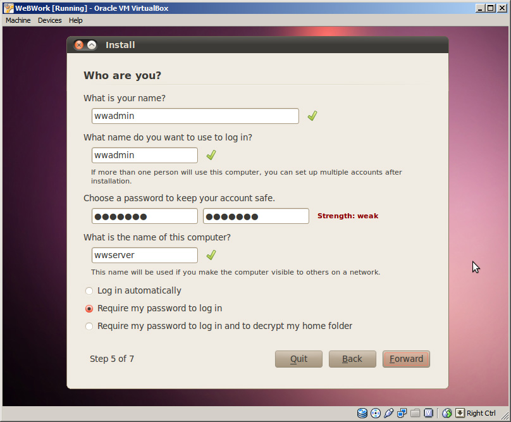
Task: Click the VirtualBox title bar app icon
Action: click(8, 8)
